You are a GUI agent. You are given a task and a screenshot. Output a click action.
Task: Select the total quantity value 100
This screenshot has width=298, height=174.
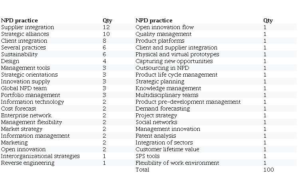[x=268, y=170]
